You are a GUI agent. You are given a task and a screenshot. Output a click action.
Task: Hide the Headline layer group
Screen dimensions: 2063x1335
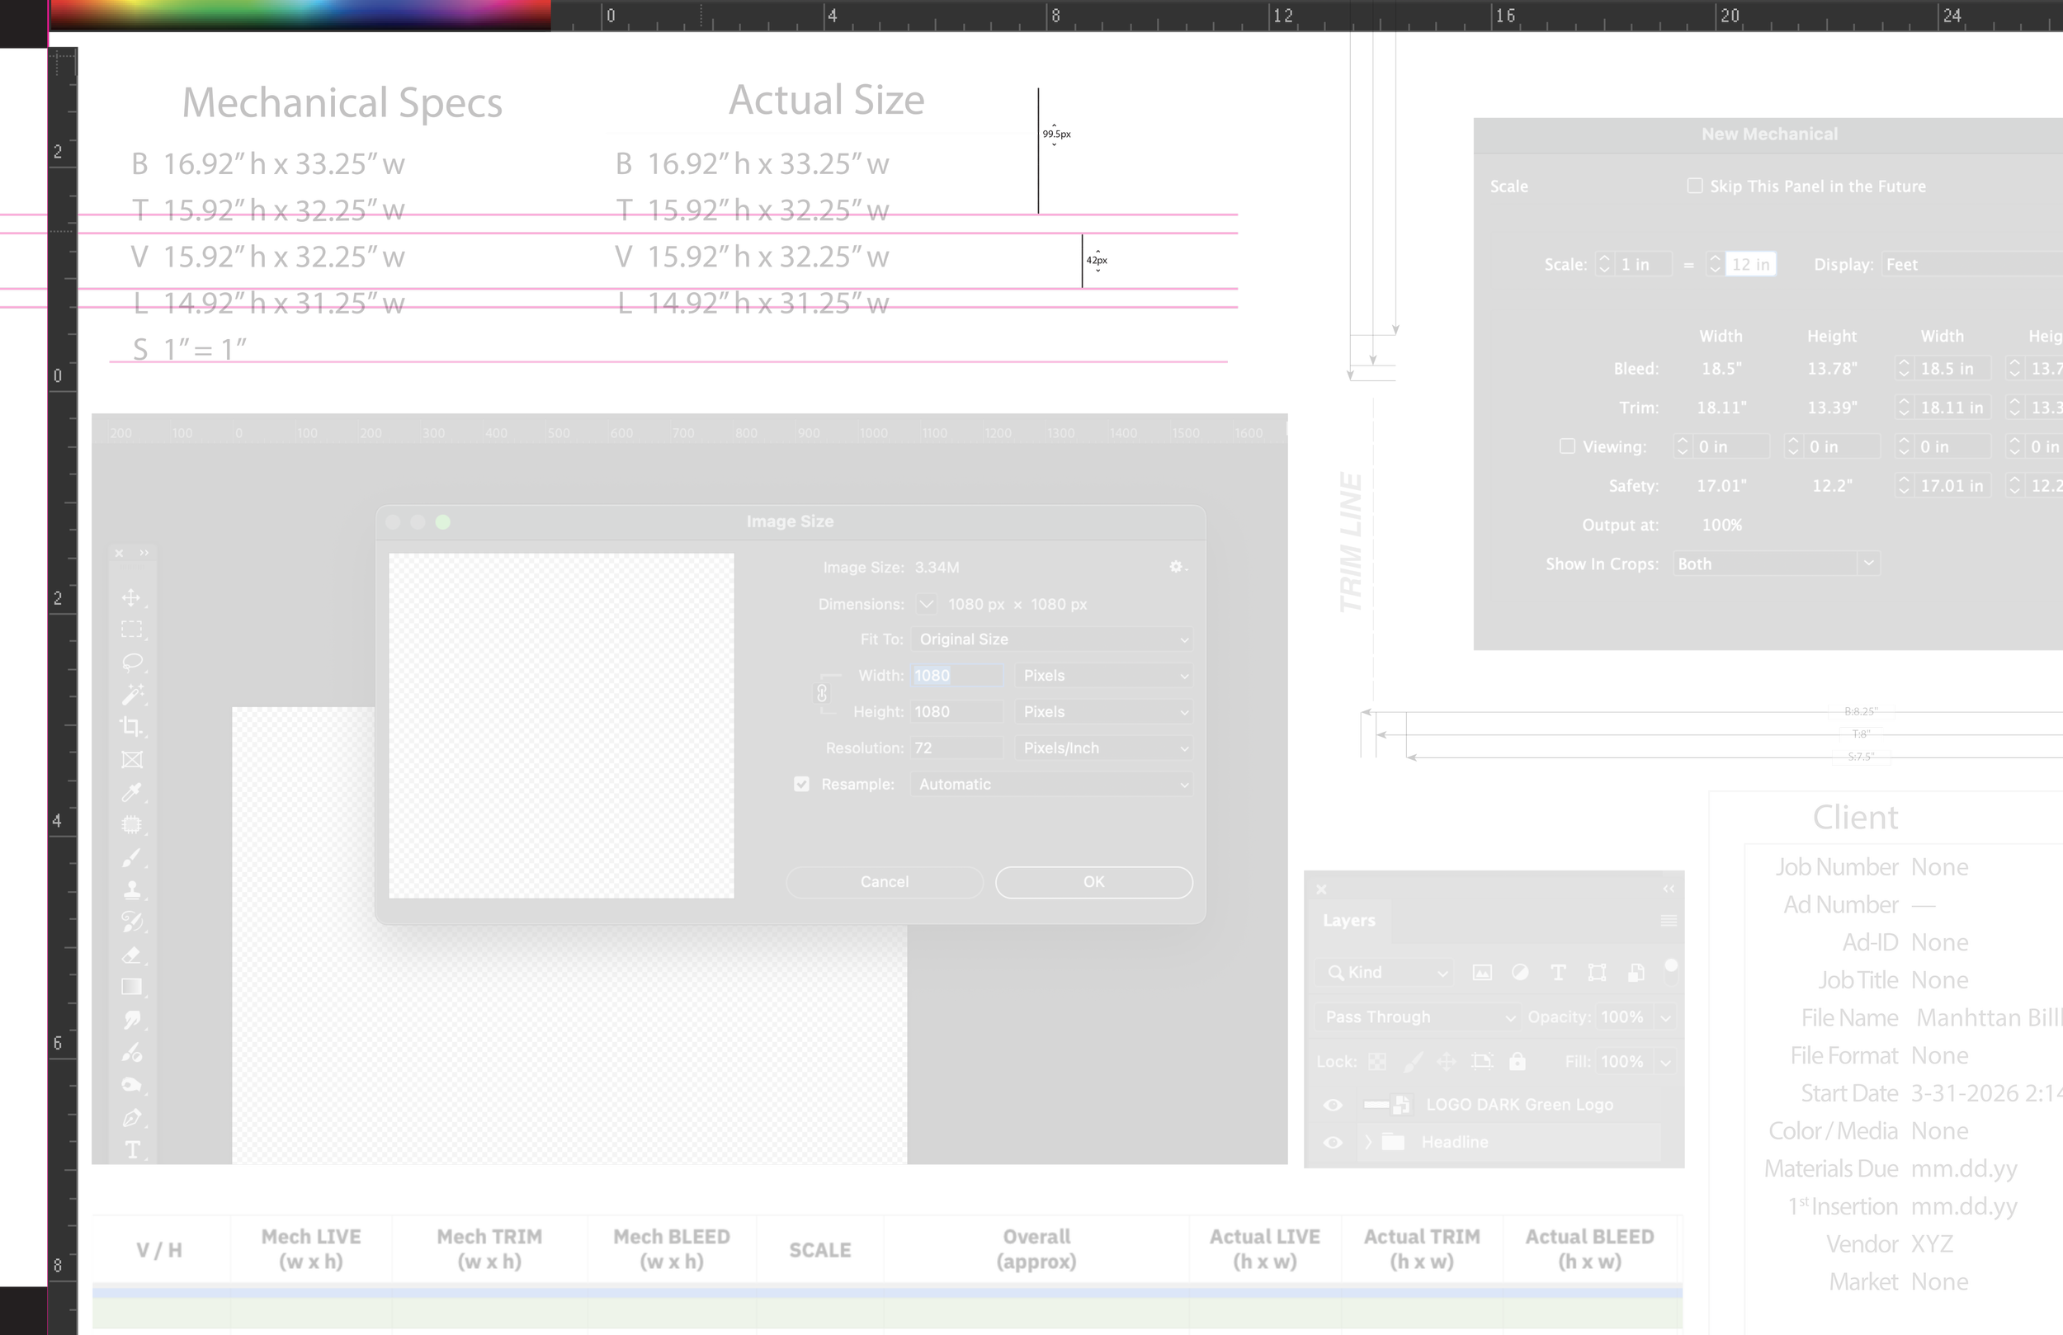click(1334, 1143)
